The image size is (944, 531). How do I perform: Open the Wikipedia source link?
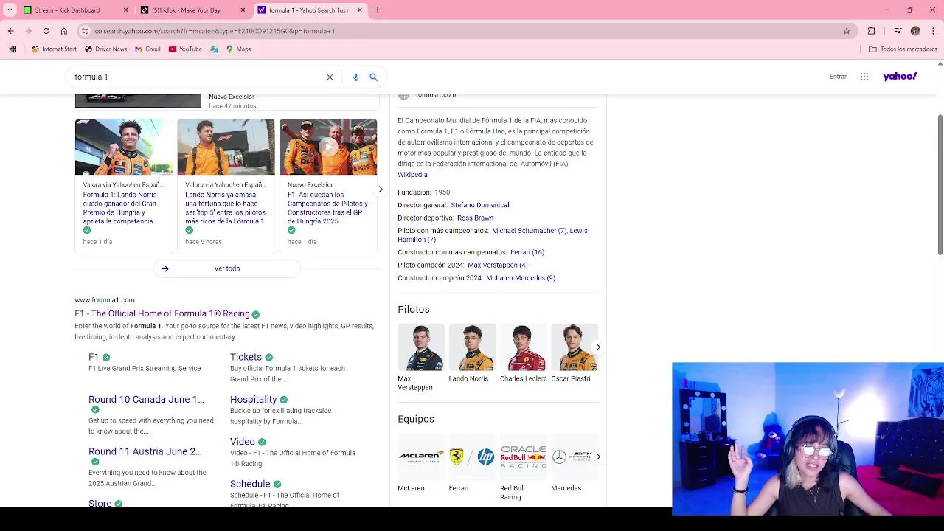click(412, 175)
